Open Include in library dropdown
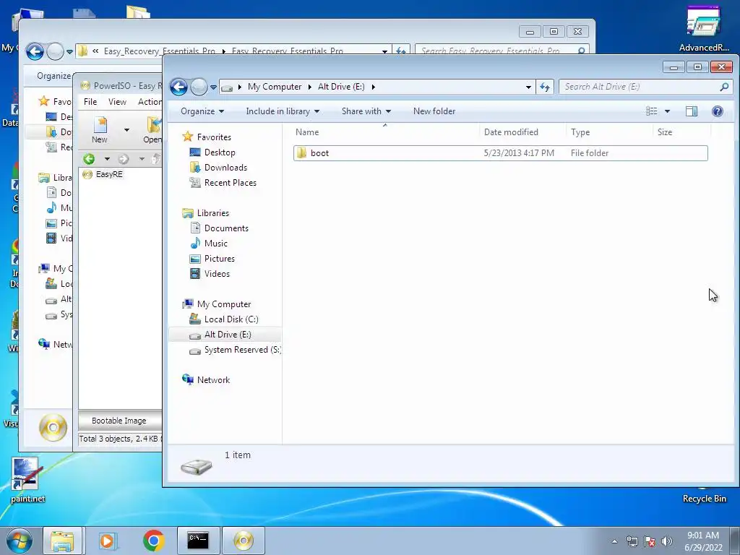 pyautogui.click(x=283, y=111)
